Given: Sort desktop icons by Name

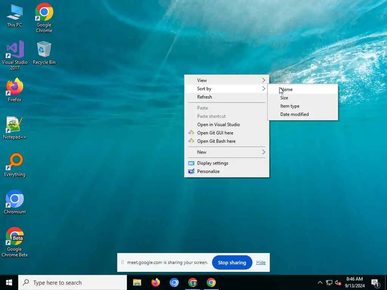Looking at the screenshot, I should pos(303,89).
